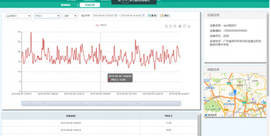Click the data zoom slider below chart
The image size is (271, 136).
tap(100, 103)
